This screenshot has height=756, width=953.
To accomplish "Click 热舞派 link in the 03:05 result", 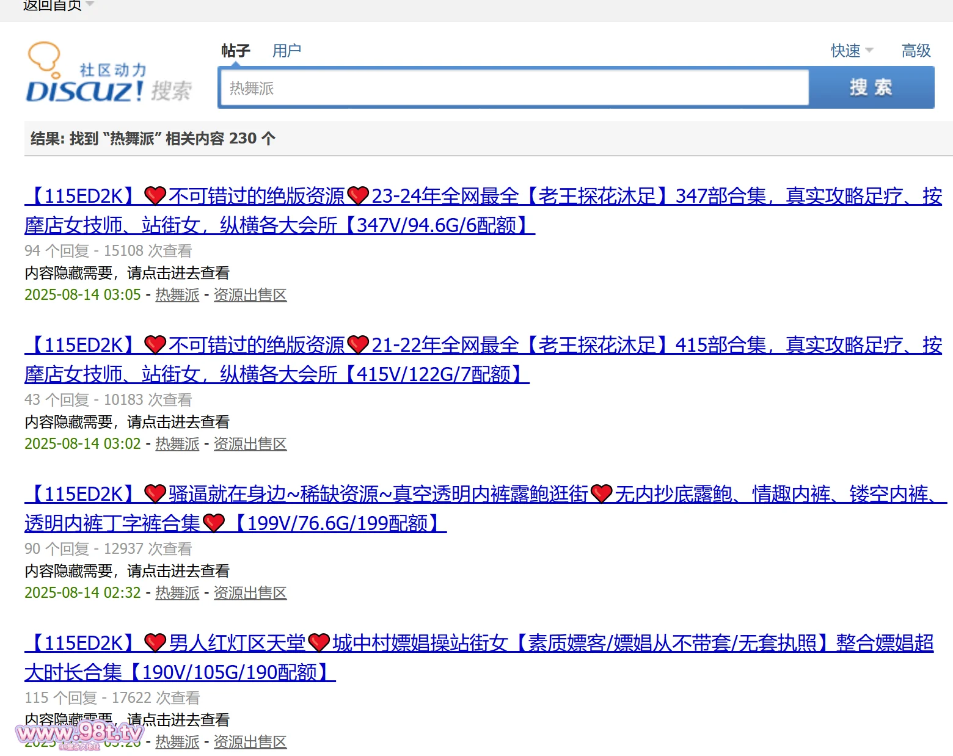I will pos(177,295).
